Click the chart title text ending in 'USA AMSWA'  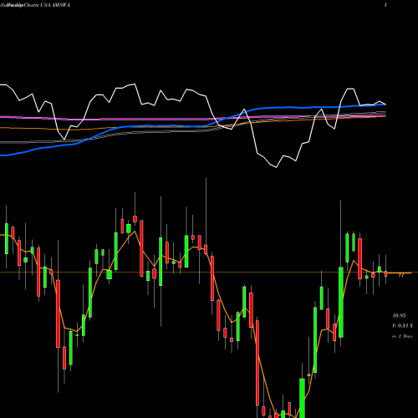[35, 5]
